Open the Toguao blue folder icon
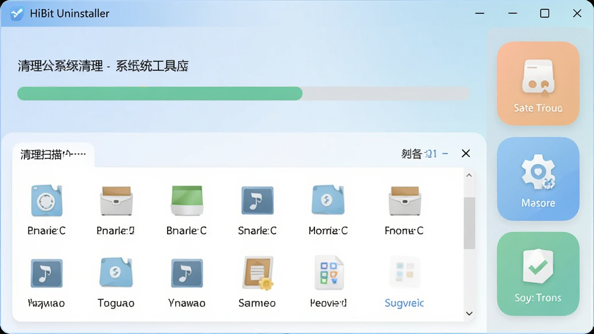This screenshot has width=594, height=334. coord(116,273)
